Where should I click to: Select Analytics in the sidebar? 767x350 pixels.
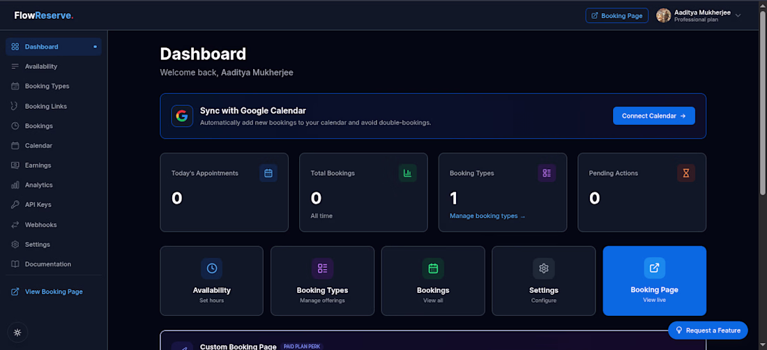pos(54,185)
